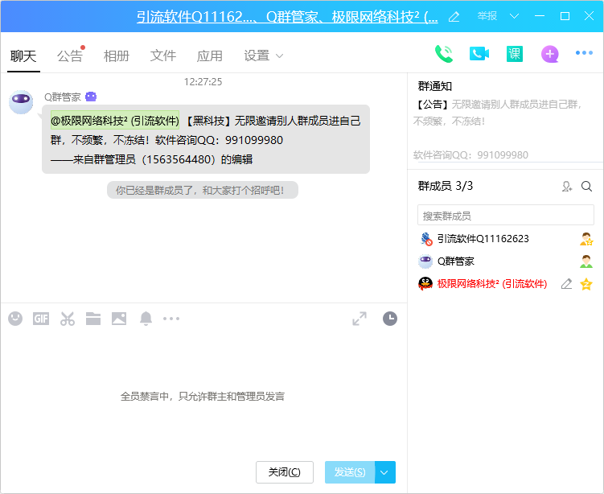Screen dimensions: 604x494
Task: Open the group title link
Action: (x=287, y=17)
